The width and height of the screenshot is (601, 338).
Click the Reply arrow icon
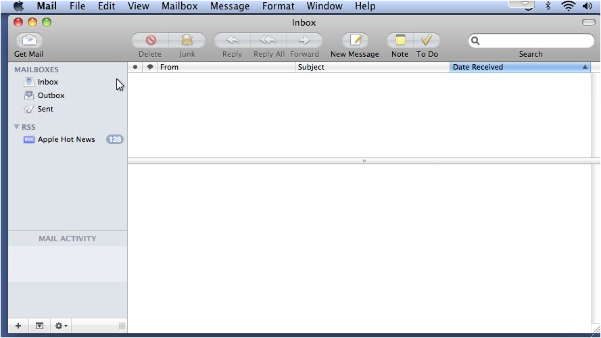point(233,40)
